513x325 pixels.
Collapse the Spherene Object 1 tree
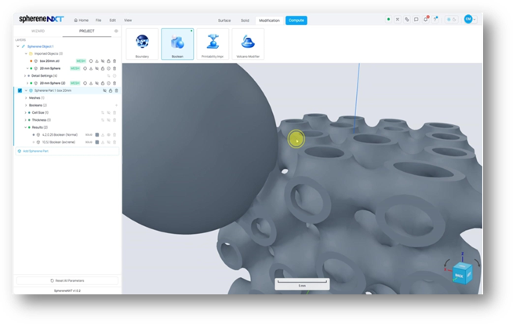point(18,46)
